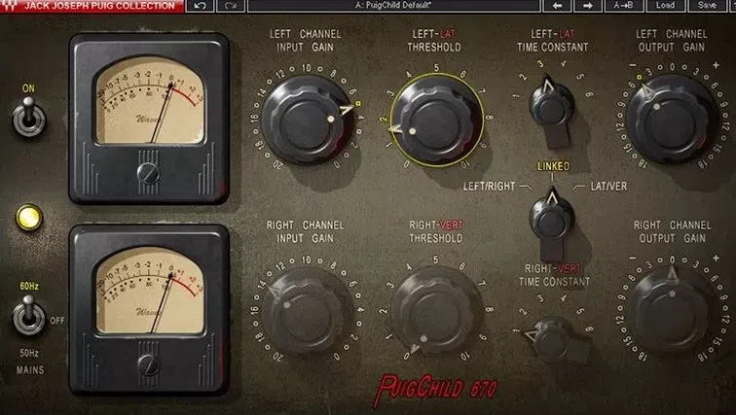Click the yellow power indicator lamp
736x415 pixels.
28,218
